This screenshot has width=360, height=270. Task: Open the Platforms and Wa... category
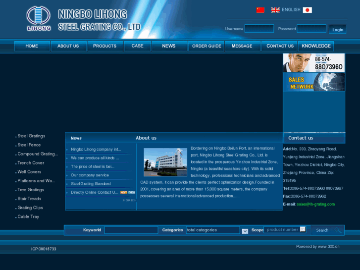[x=36, y=181]
